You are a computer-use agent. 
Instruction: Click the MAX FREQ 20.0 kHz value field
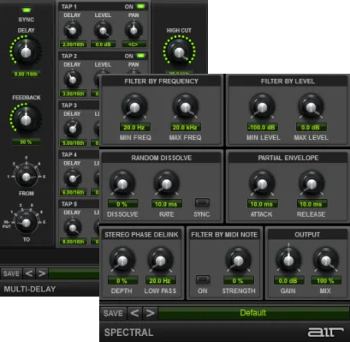coord(185,128)
